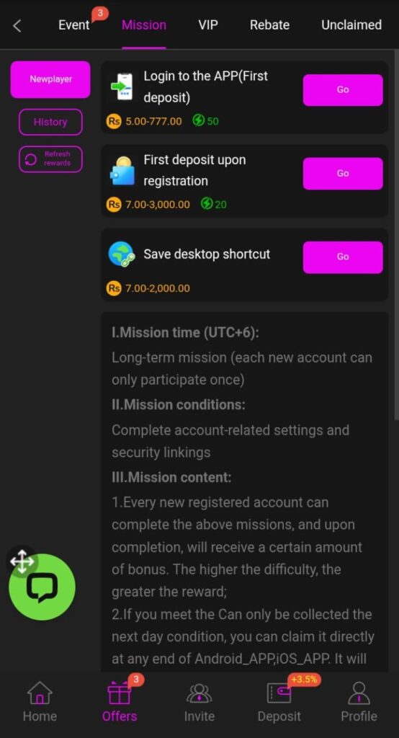Click Go for Login to the APP mission
The height and width of the screenshot is (738, 399).
click(343, 89)
